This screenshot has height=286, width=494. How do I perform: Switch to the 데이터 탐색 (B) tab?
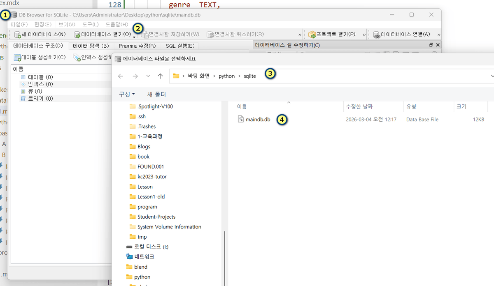coord(91,46)
